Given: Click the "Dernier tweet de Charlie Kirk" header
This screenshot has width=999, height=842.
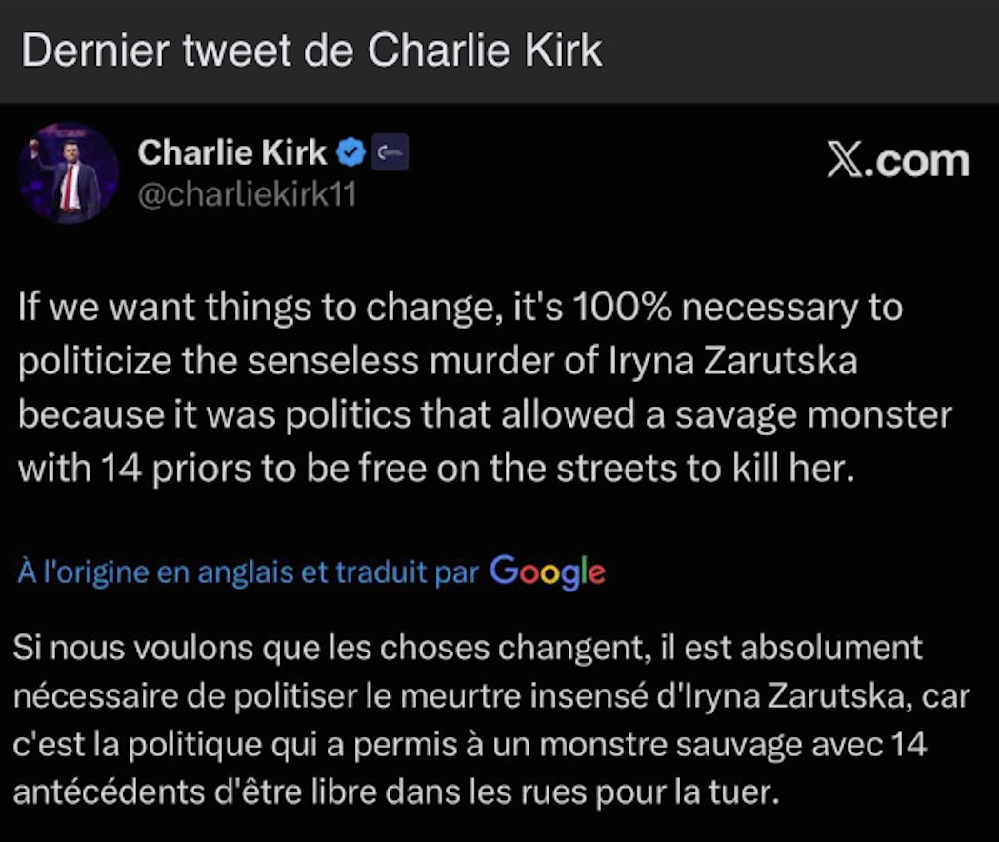Looking at the screenshot, I should 311,50.
